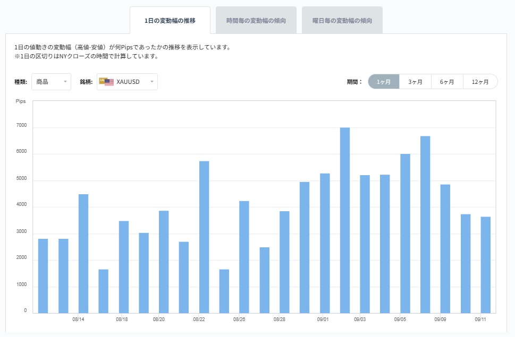515x337 pixels.
Task: Click the 7000 y-axis label
Action: (21, 125)
